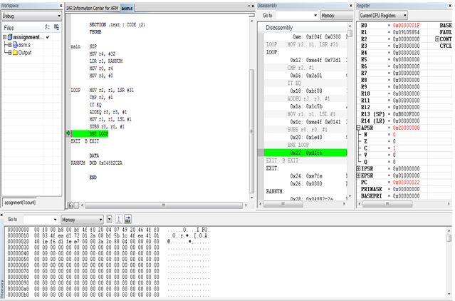The height and width of the screenshot is (301, 455).
Task: Switch to IAR Information Center for ARM tab
Action: pyautogui.click(x=93, y=8)
